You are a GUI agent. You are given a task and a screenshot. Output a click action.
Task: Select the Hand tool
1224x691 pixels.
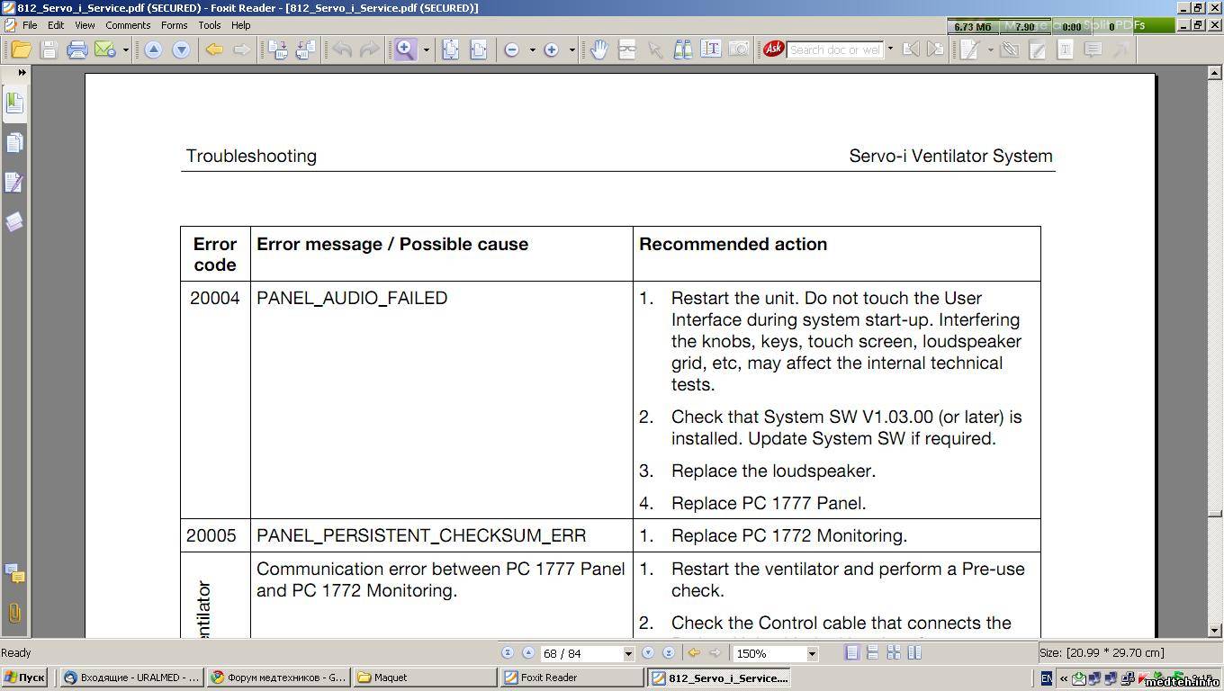click(x=598, y=49)
